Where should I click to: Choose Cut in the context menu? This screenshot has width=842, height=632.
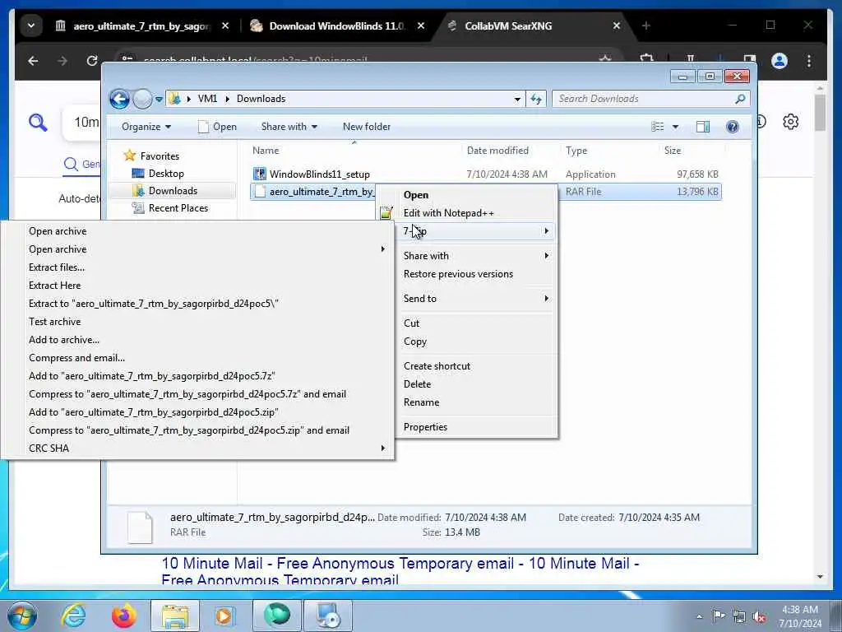(x=467, y=323)
